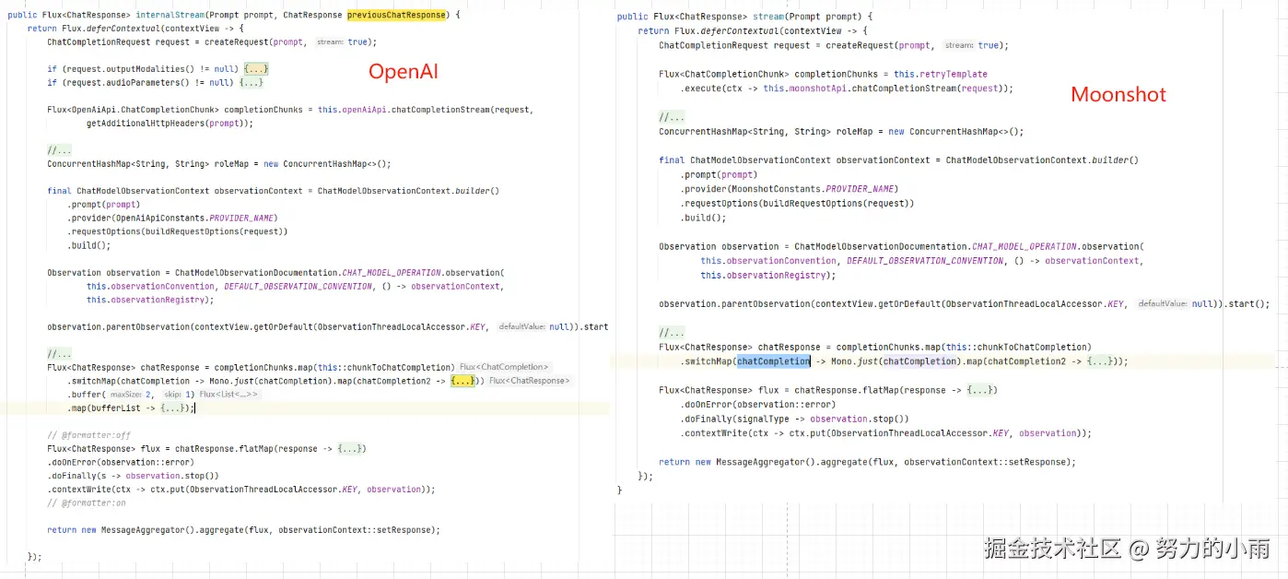Image resolution: width=1288 pixels, height=579 pixels.
Task: Expand folded comment above chatResponse in Moonshot code
Action: [672, 333]
